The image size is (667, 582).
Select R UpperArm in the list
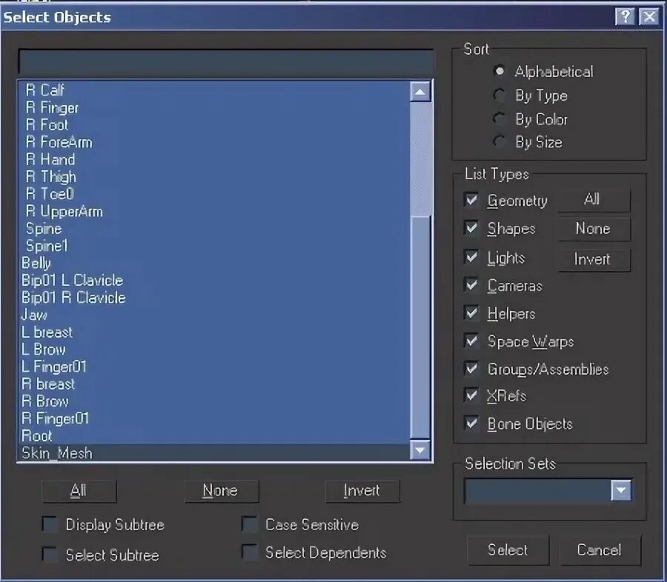(x=214, y=211)
